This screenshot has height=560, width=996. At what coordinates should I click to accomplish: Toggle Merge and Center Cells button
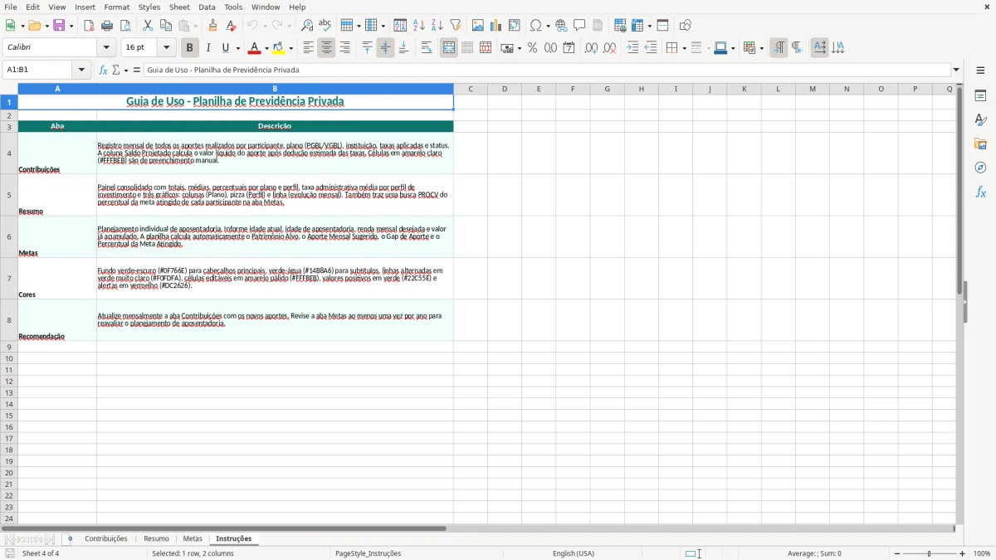pos(449,48)
